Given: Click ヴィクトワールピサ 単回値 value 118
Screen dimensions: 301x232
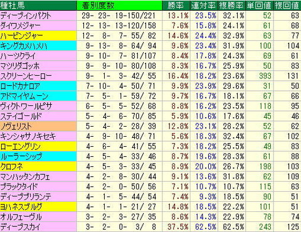Looking at the screenshot, I should tap(265, 106).
